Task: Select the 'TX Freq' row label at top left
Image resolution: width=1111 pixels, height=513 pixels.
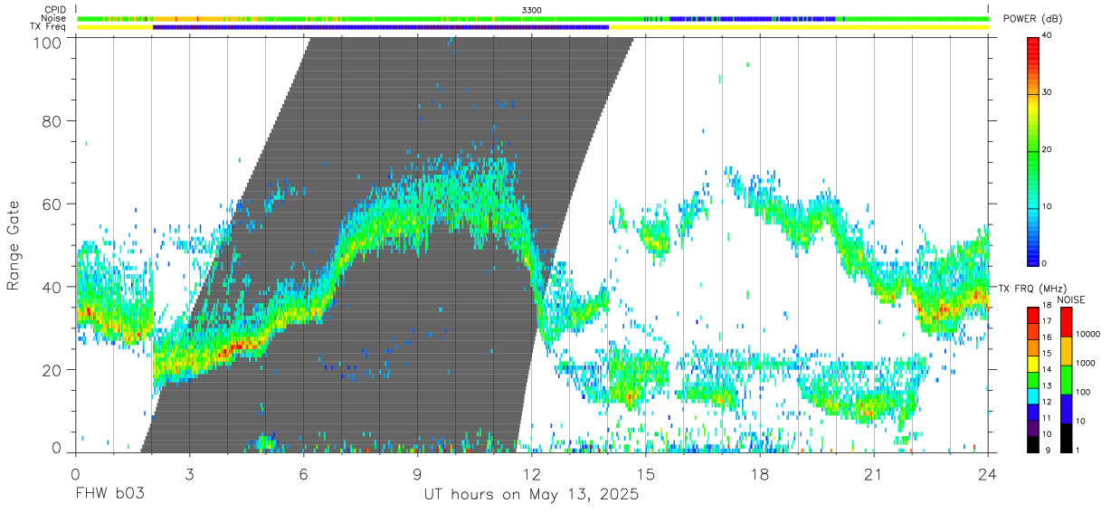Action: coord(48,27)
